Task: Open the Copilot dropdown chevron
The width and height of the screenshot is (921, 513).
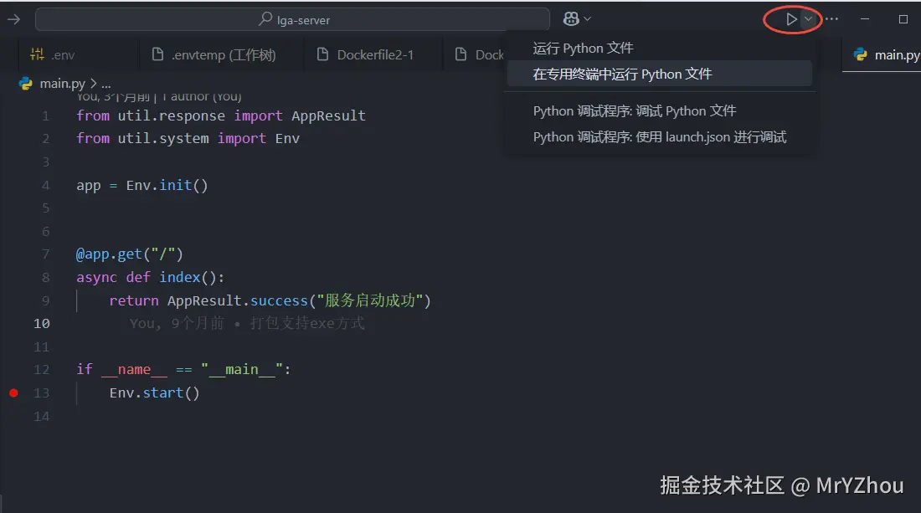Action: pyautogui.click(x=587, y=18)
